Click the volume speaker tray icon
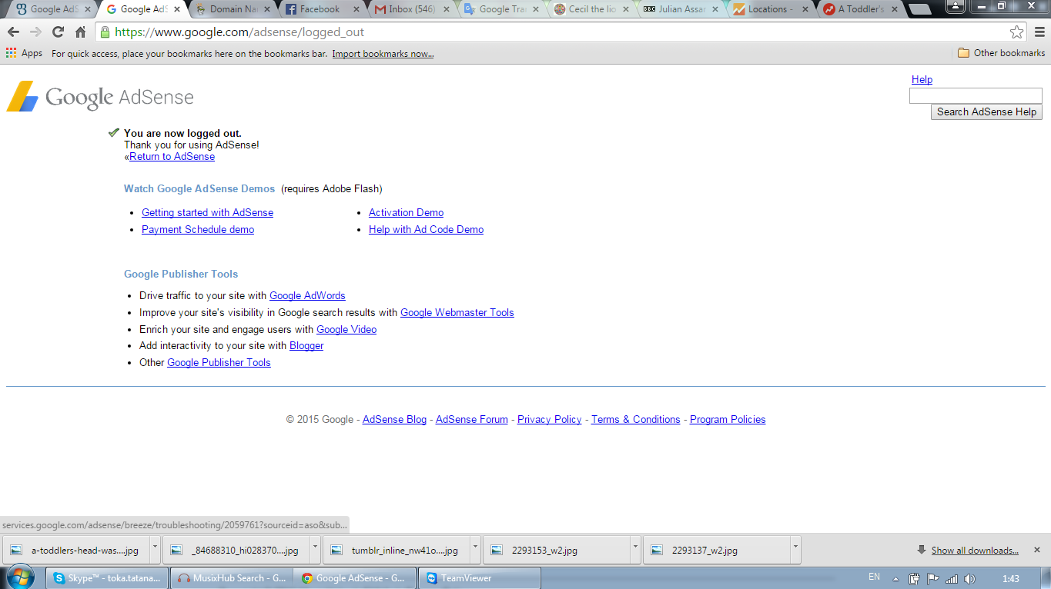Viewport: 1051px width, 589px height. [x=969, y=578]
